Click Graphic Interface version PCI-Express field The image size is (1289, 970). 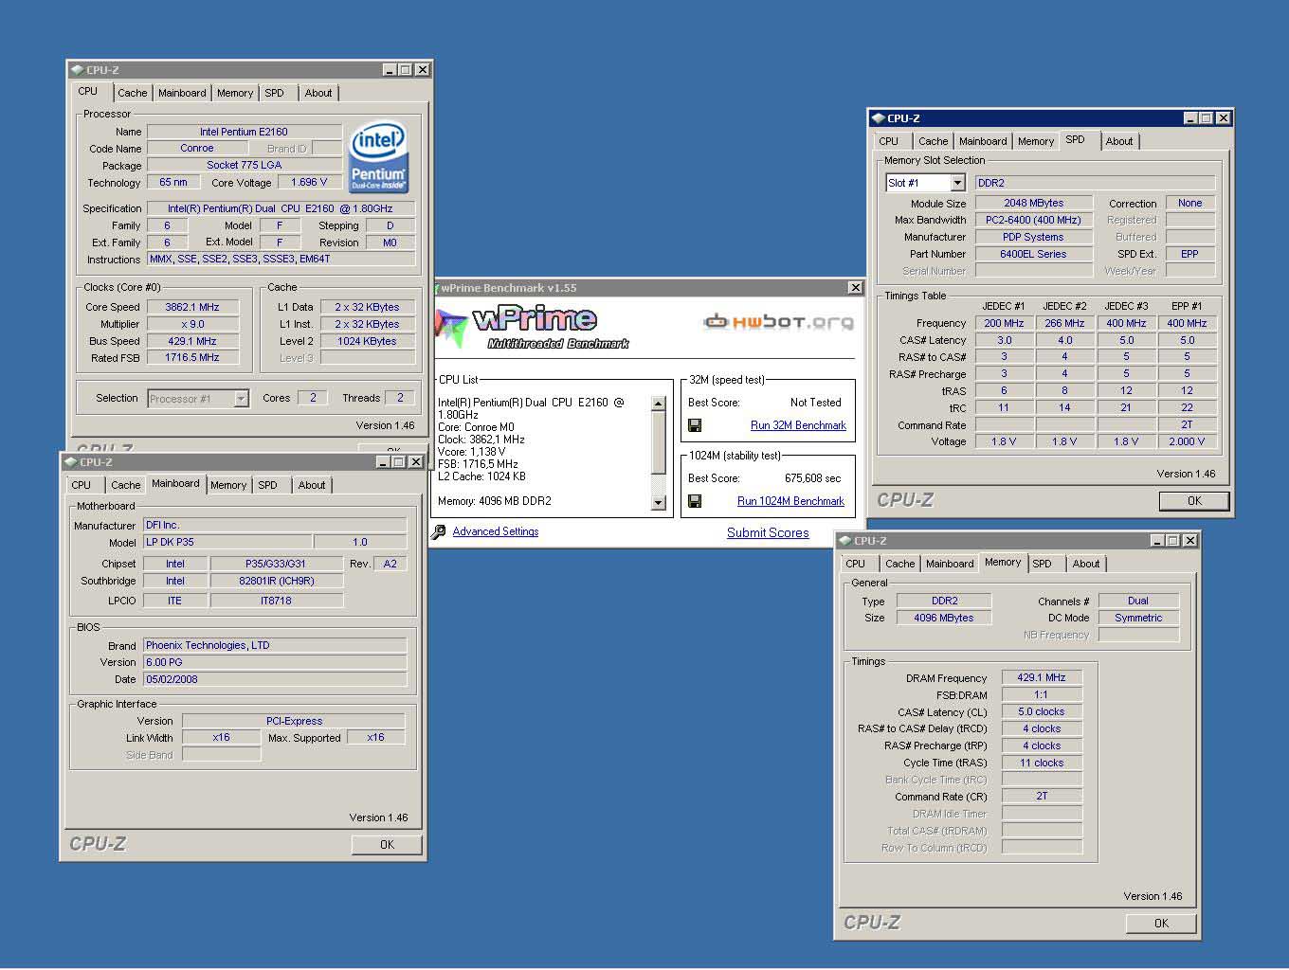coord(294,721)
